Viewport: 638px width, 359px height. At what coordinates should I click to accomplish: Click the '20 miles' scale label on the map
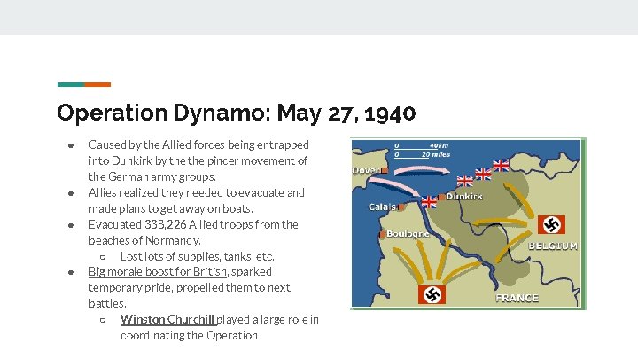(436, 154)
